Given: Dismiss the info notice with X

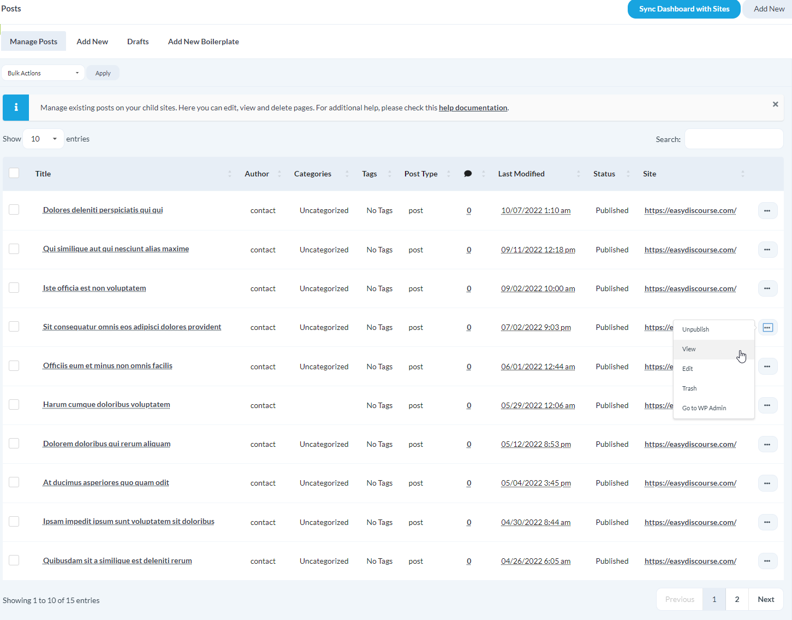Looking at the screenshot, I should click(x=775, y=104).
